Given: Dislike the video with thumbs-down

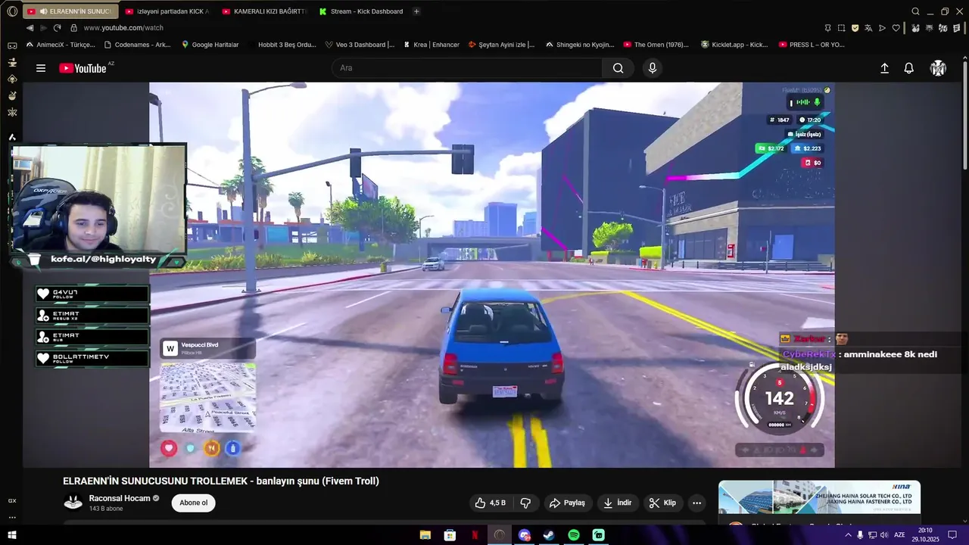Looking at the screenshot, I should (x=525, y=503).
